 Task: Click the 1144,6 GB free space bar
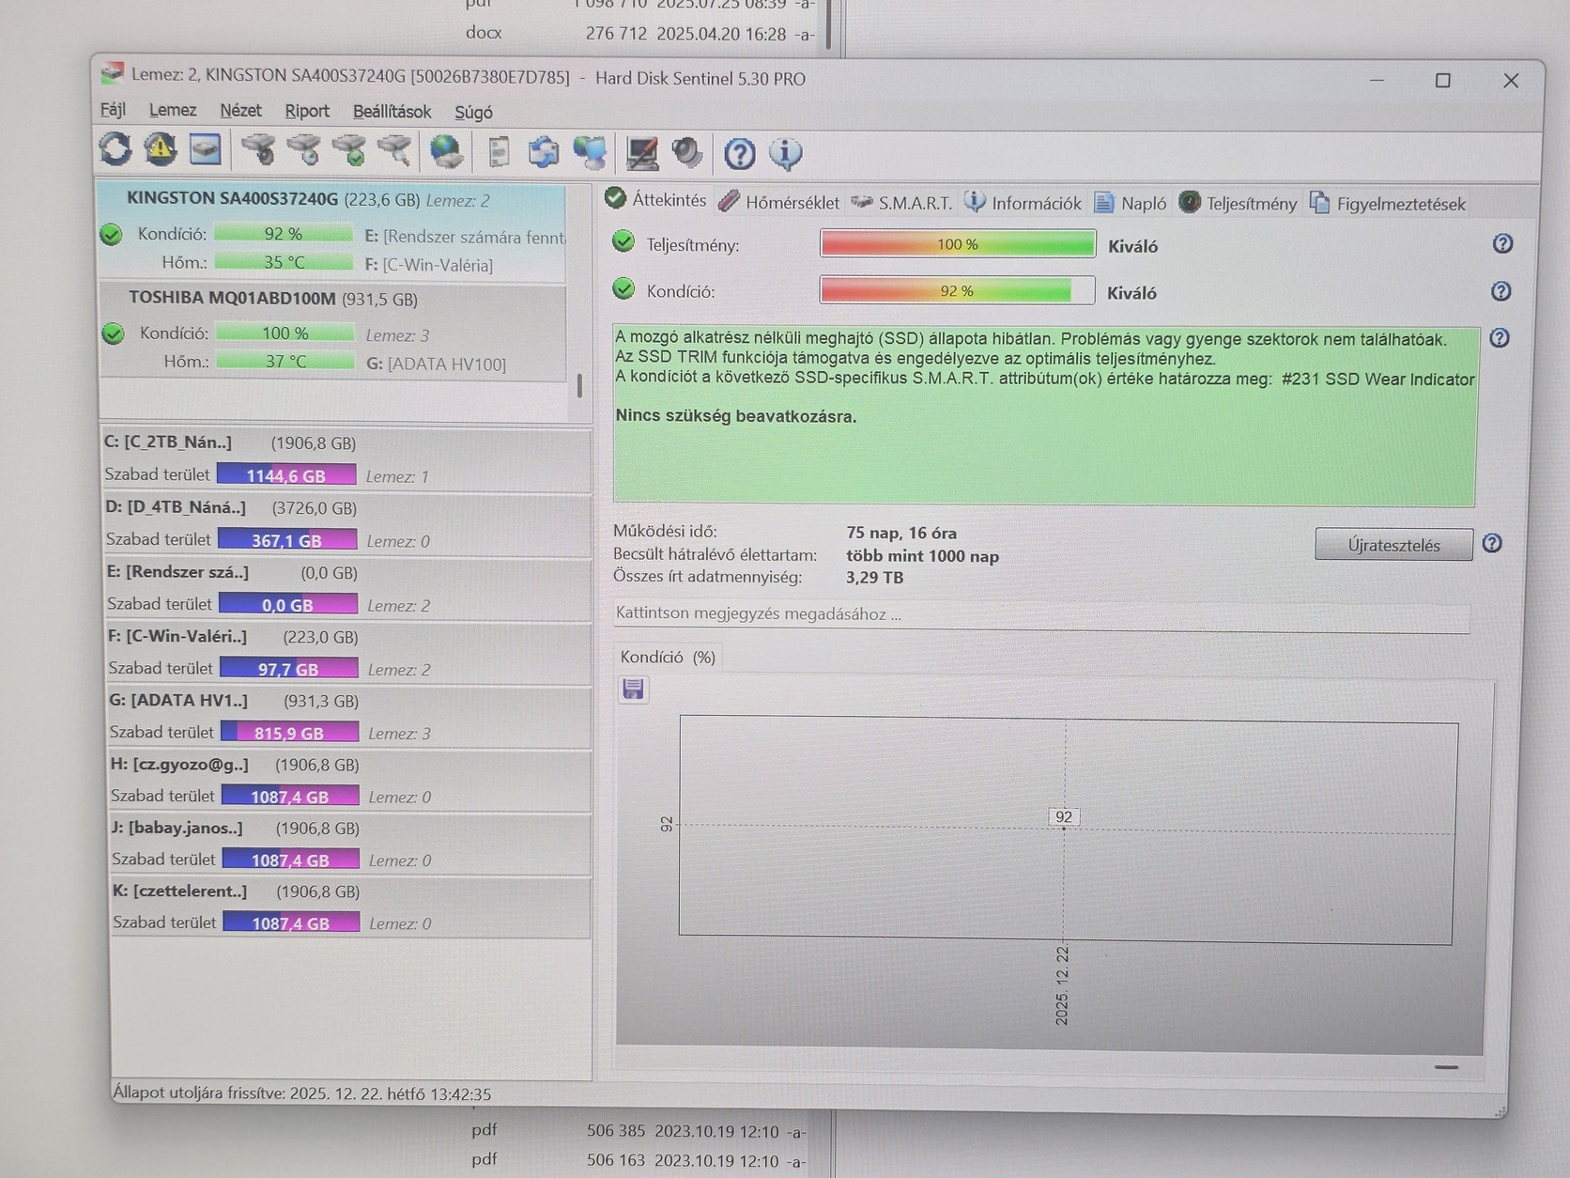coord(286,474)
